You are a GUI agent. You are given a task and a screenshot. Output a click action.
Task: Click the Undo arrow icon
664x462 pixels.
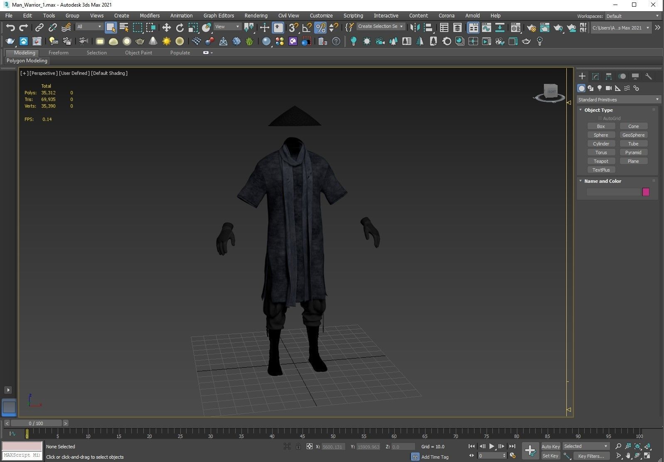10,27
